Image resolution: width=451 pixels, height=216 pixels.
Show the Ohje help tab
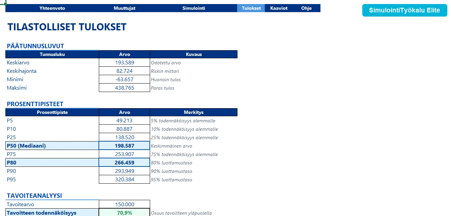[x=306, y=8]
